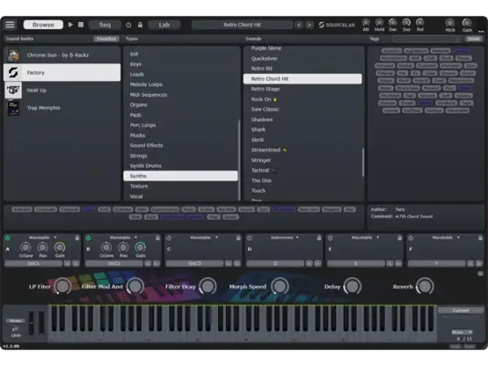The image size is (488, 366).
Task: Switch to the Lab tab
Action: coord(164,24)
